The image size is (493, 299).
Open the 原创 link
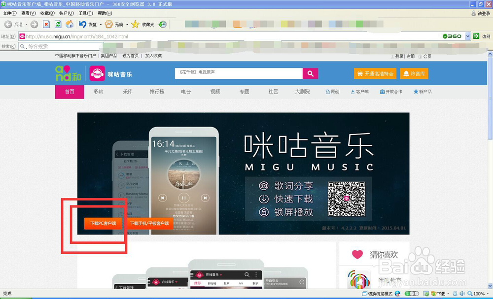332,92
